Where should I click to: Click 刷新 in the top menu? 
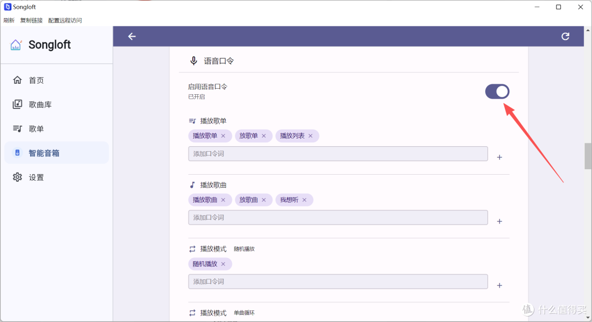click(9, 20)
